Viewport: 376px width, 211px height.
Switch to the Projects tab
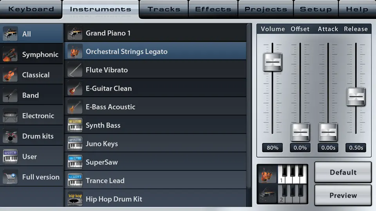pyautogui.click(x=266, y=9)
